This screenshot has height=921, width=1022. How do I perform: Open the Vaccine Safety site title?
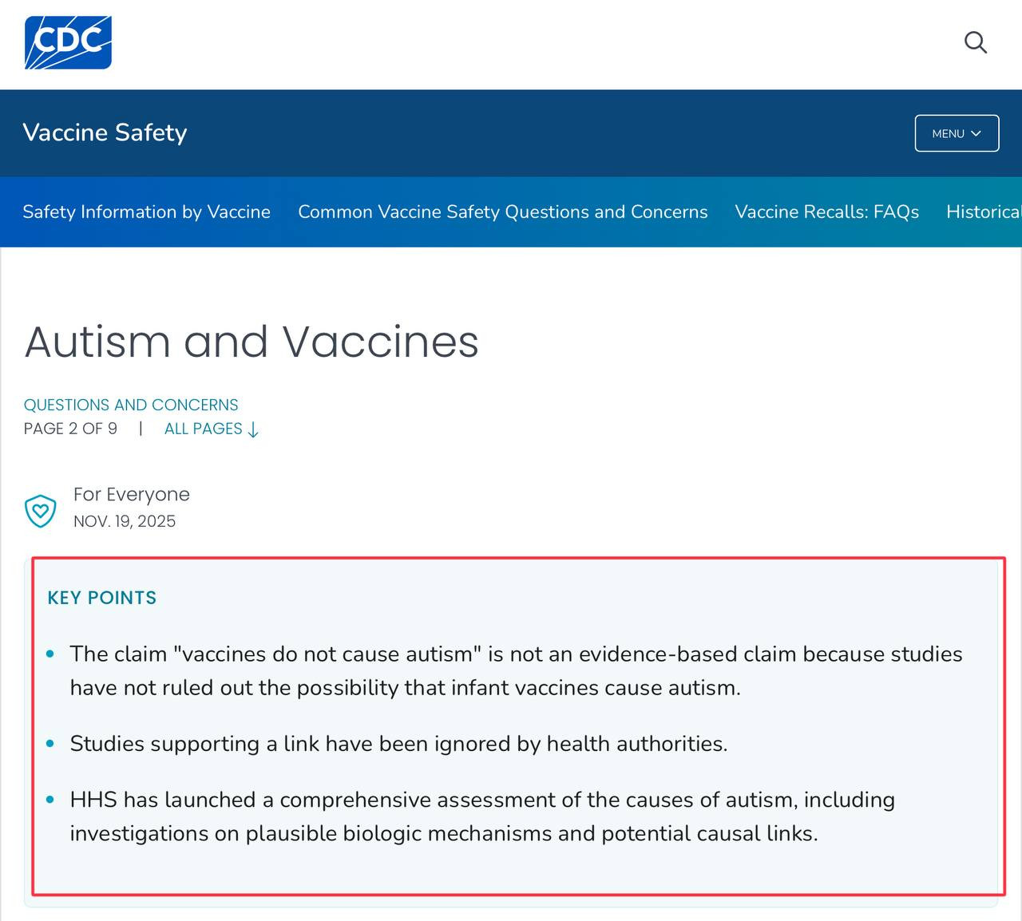pos(105,132)
